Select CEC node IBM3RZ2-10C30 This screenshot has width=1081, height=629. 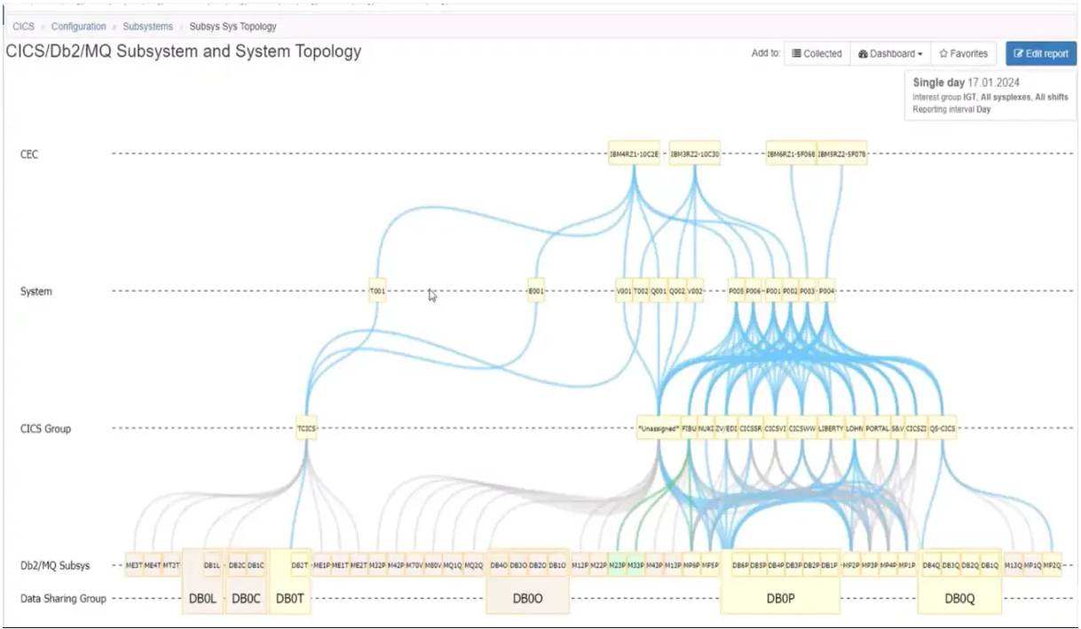pos(695,153)
